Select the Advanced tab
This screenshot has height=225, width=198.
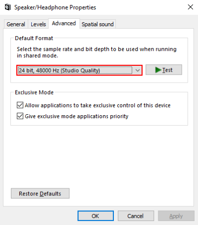click(64, 23)
